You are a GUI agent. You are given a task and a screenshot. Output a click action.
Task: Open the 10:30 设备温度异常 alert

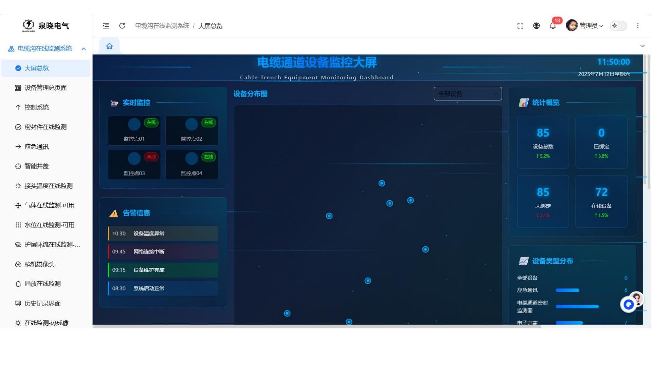[163, 233]
